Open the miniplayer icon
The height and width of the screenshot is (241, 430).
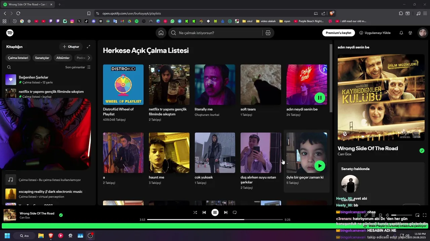[x=418, y=215]
